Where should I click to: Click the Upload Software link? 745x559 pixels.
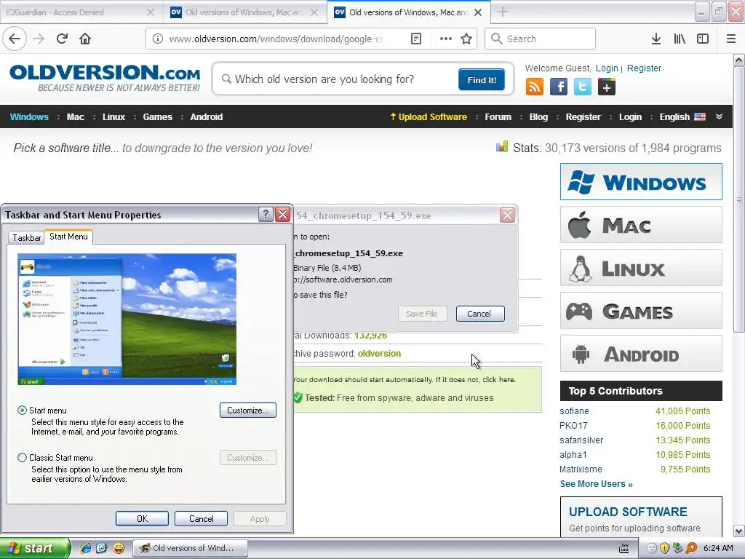pyautogui.click(x=428, y=117)
